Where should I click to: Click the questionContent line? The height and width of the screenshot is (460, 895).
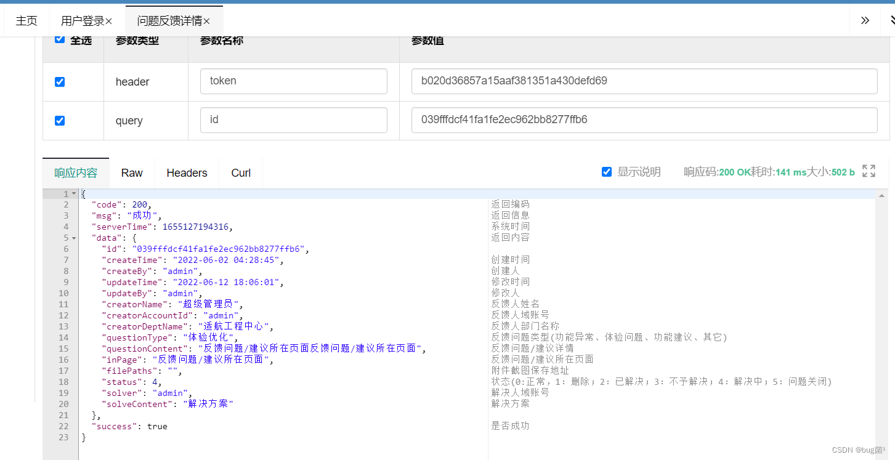click(264, 349)
